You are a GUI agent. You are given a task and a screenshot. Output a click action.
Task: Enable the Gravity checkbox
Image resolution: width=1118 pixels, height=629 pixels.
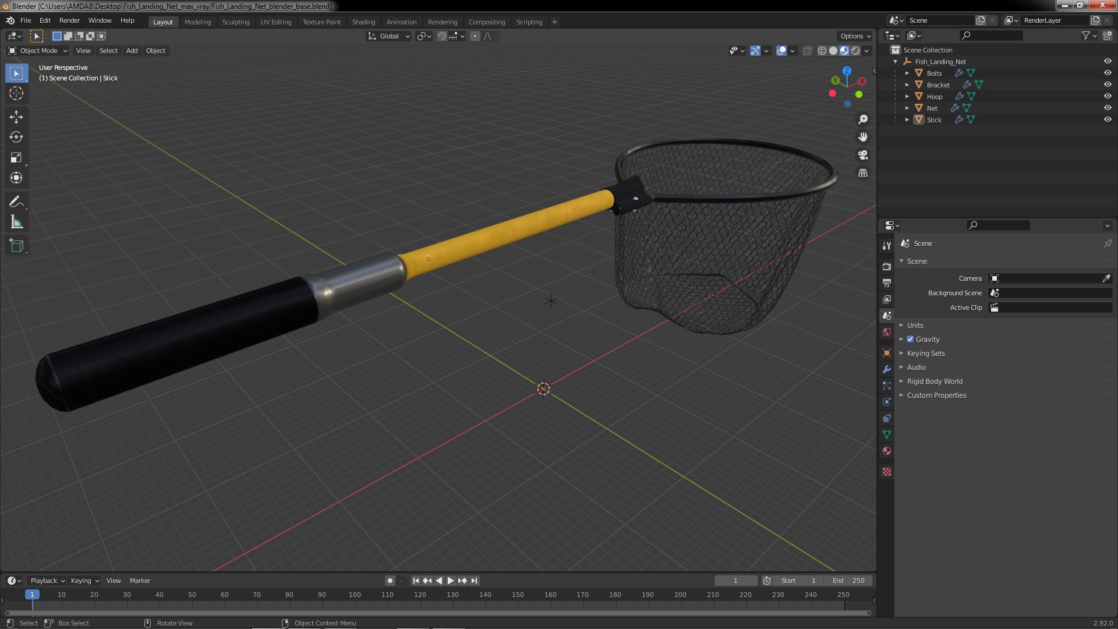point(910,339)
